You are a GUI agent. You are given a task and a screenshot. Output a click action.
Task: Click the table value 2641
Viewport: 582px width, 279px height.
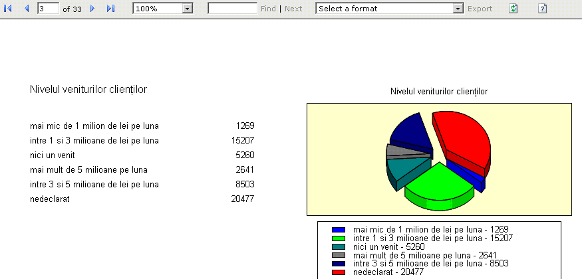tap(245, 169)
